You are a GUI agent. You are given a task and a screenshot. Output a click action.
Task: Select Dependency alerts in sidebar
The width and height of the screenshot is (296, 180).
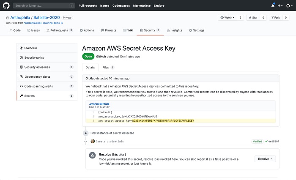click(x=37, y=76)
